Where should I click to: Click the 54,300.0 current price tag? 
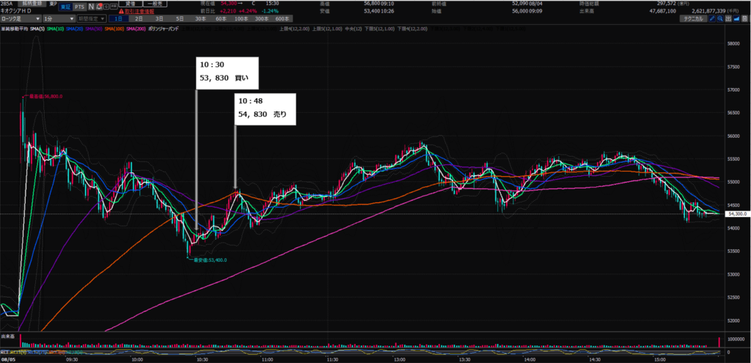[x=737, y=215]
